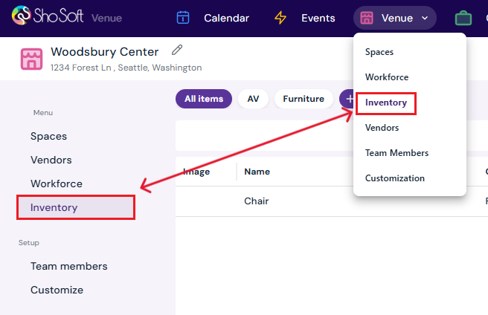Open Vendors from the Venue dropdown
488x315 pixels.
[x=382, y=128]
